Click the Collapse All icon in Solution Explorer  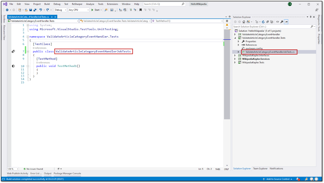(267, 22)
